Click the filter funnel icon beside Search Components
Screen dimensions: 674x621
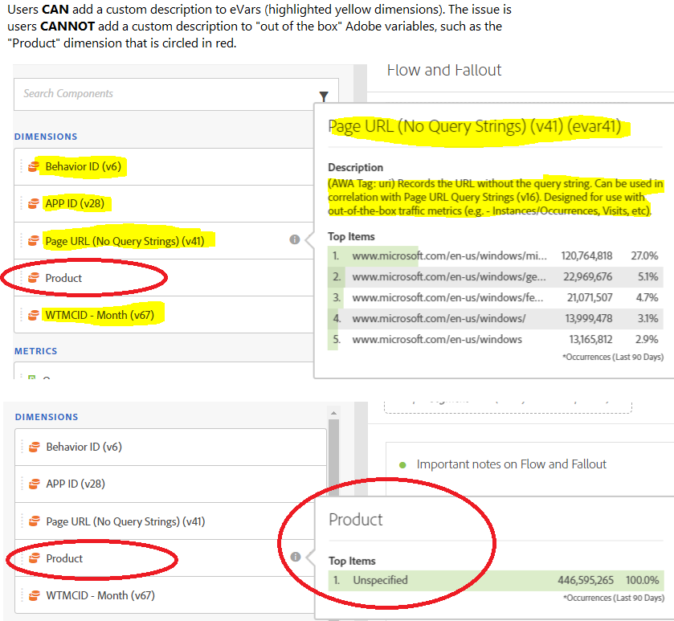pos(323,96)
